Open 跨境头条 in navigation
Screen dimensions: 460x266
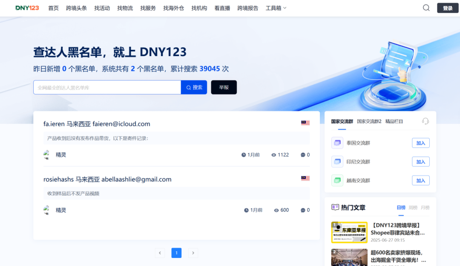(76, 8)
